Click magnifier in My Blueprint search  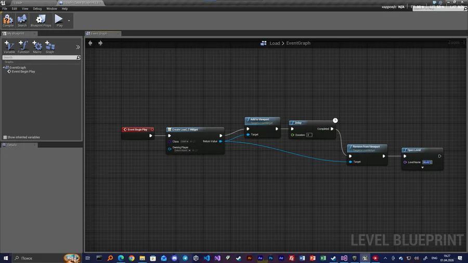[79, 57]
